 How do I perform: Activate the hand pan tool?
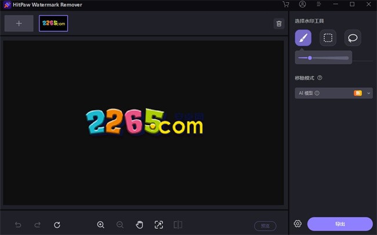pyautogui.click(x=139, y=225)
